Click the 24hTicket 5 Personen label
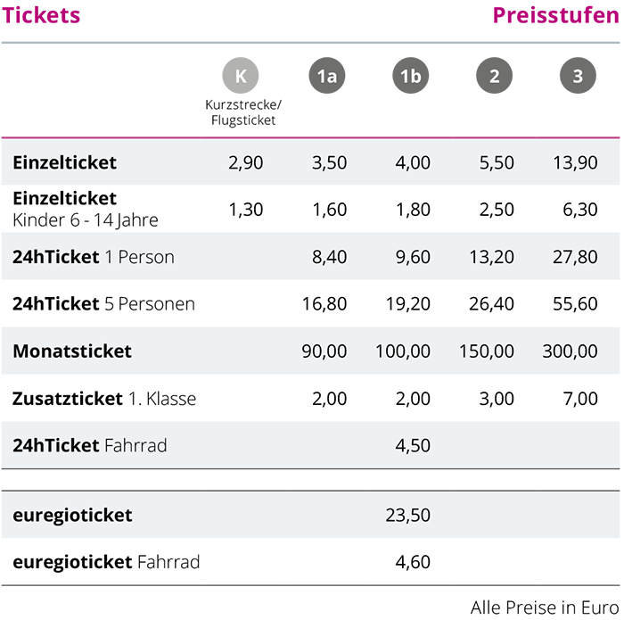 pyautogui.click(x=103, y=304)
